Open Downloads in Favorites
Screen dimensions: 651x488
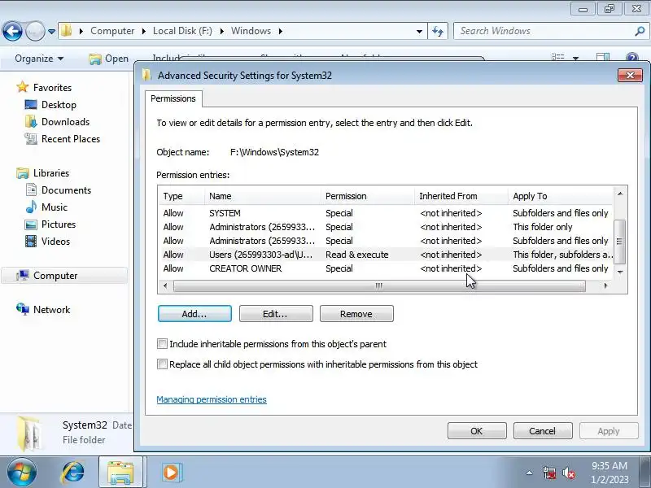(x=66, y=121)
